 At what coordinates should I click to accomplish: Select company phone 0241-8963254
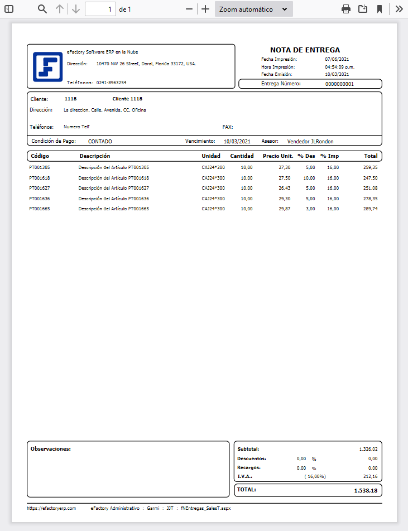tap(111, 83)
